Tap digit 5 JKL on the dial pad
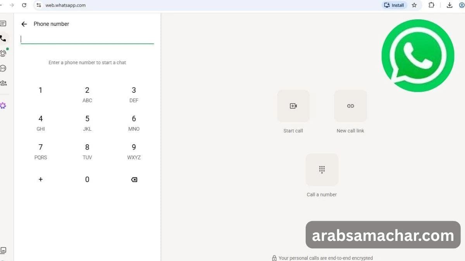465x261 pixels. (x=87, y=123)
